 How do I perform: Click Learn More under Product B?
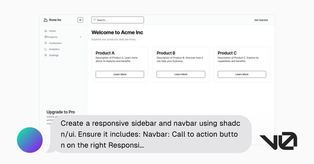[x=181, y=74]
